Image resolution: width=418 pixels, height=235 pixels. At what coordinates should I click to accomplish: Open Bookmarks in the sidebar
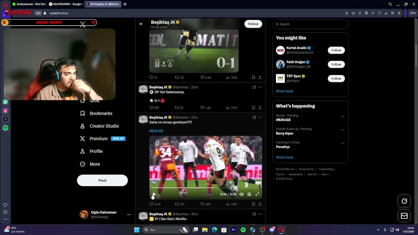(97, 113)
